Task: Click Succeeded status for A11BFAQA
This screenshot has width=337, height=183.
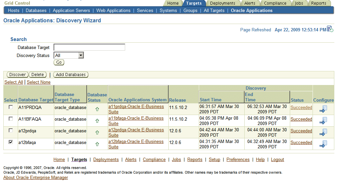Action: [x=301, y=119]
